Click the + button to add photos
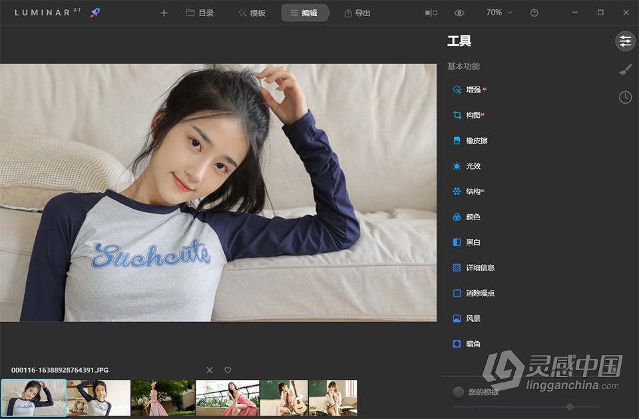 [x=164, y=12]
